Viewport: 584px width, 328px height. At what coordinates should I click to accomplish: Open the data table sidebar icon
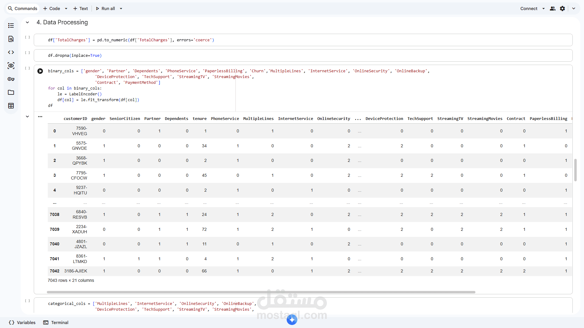click(11, 106)
